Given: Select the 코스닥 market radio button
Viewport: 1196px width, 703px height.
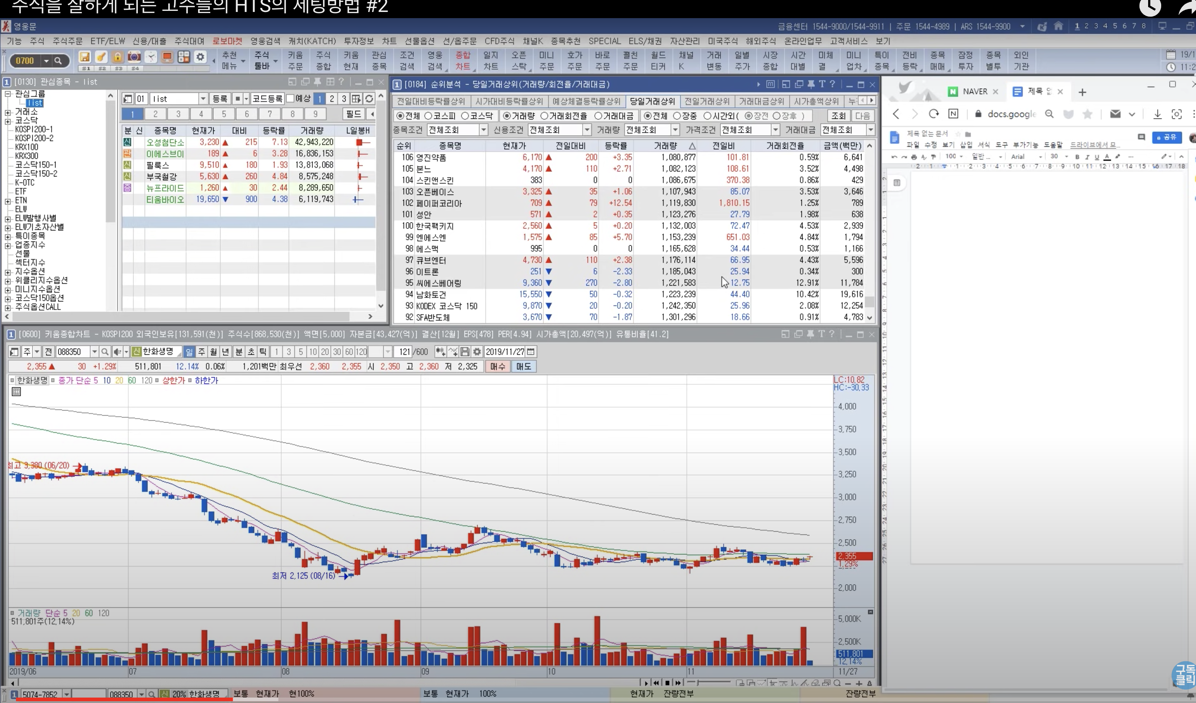Looking at the screenshot, I should coord(465,116).
